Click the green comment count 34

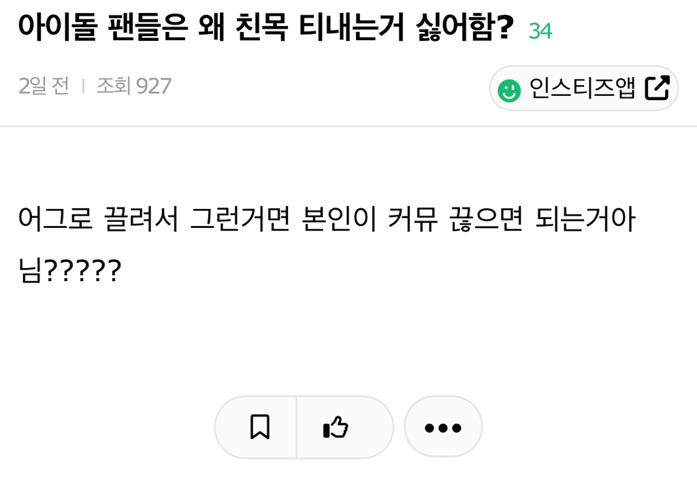pyautogui.click(x=540, y=31)
